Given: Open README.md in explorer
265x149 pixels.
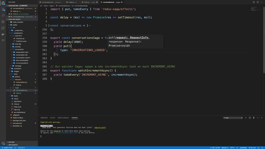Looking at the screenshot, I should point(17,126).
